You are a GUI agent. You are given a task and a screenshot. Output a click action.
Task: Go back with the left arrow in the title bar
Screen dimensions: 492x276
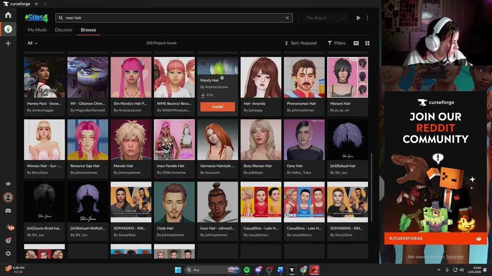coord(37,4)
